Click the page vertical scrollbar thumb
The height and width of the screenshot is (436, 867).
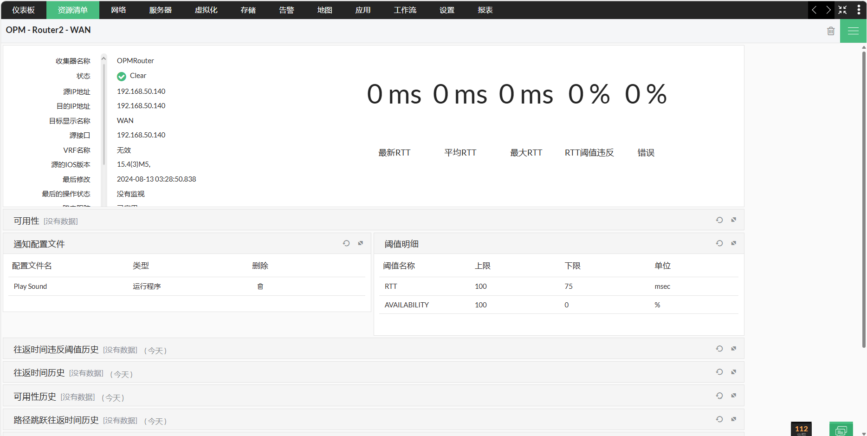(x=864, y=200)
